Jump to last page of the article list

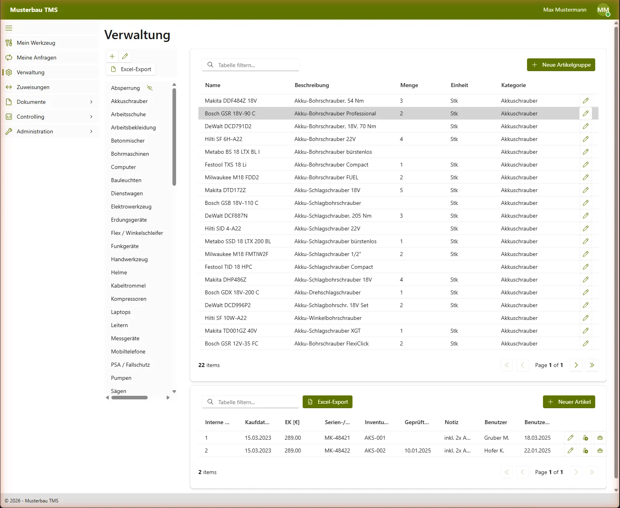(592, 365)
